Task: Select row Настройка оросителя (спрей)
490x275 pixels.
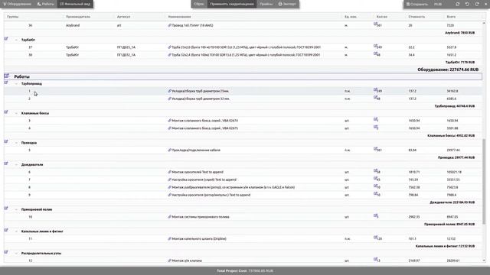Action: tap(243, 180)
